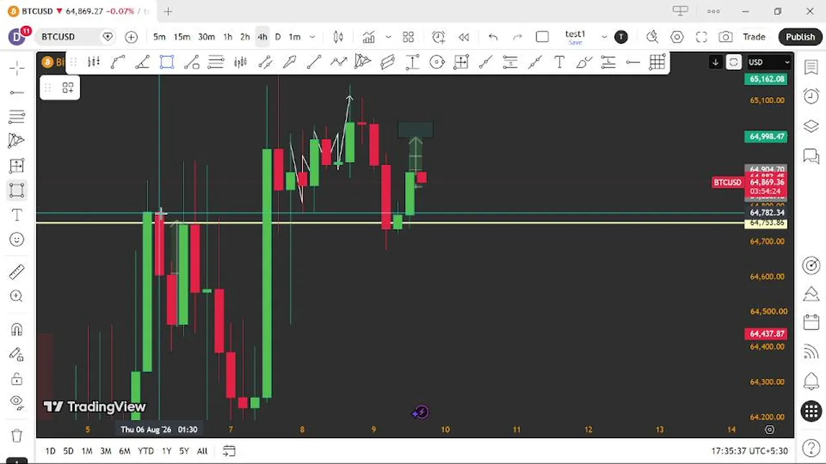Select the brush tool in favorites toolbar

583,62
